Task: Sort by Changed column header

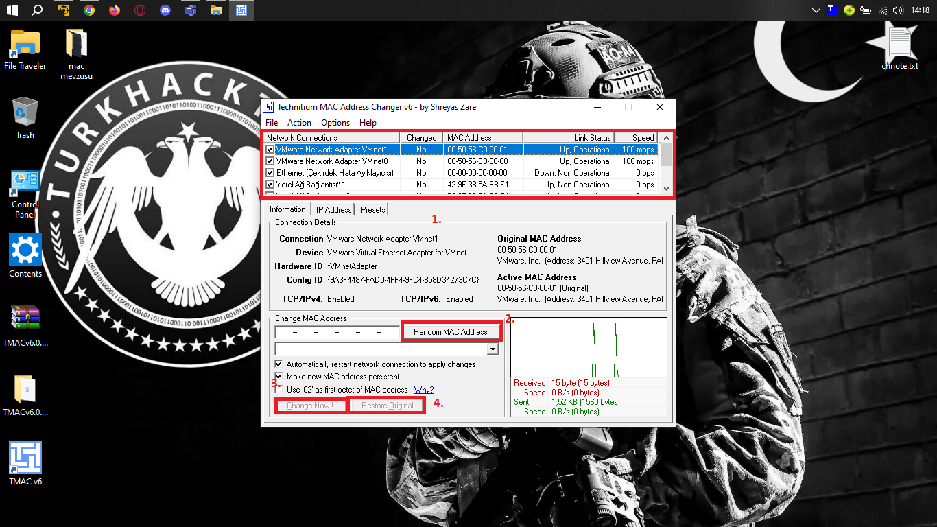Action: pyautogui.click(x=420, y=138)
